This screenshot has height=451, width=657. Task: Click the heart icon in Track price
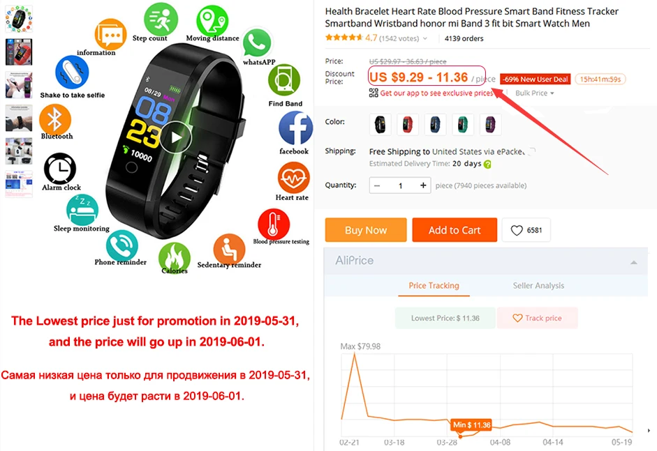click(x=517, y=318)
